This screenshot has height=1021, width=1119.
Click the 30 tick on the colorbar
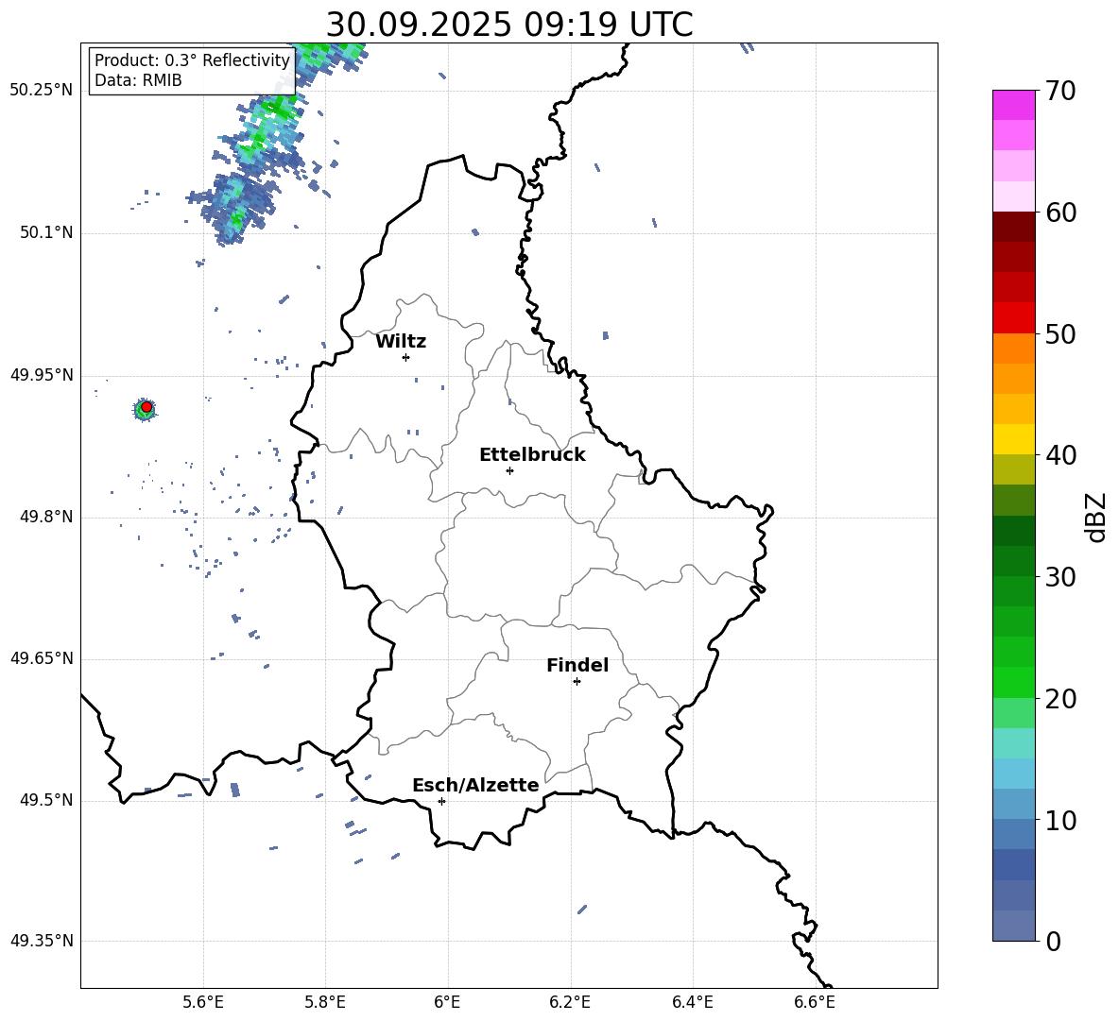[x=1060, y=577]
